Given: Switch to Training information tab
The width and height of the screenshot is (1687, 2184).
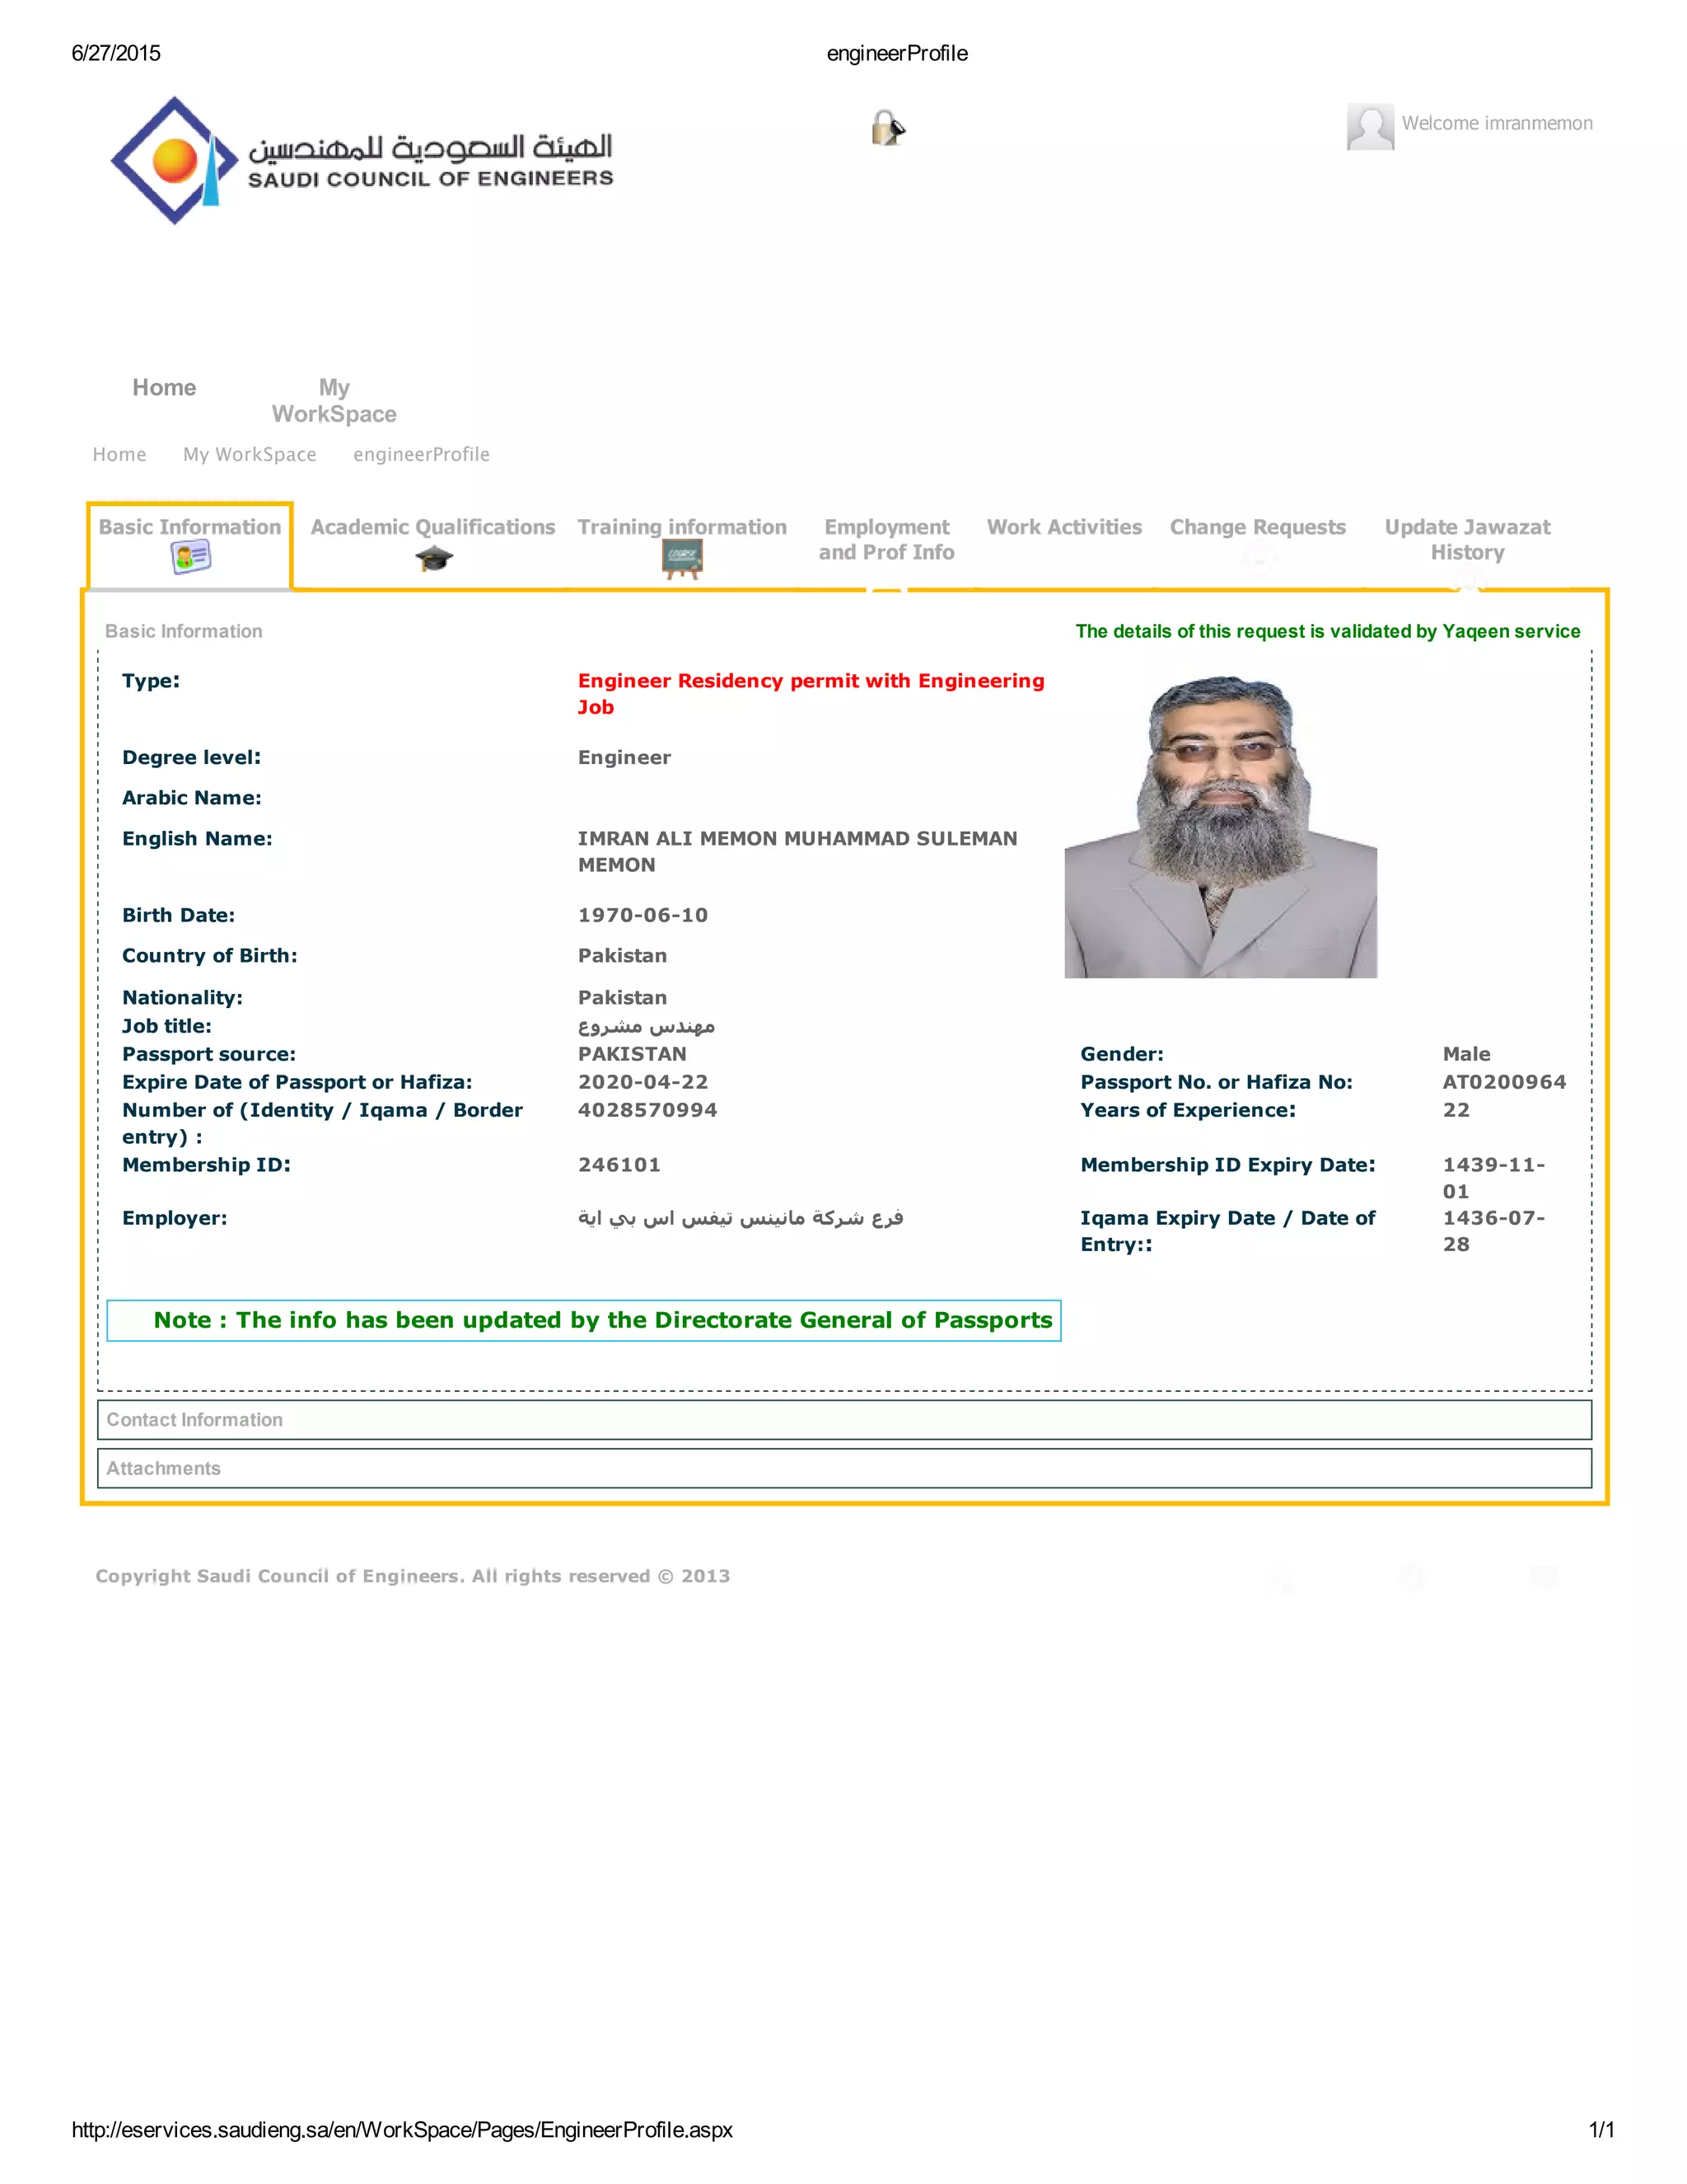Looking at the screenshot, I should (681, 527).
